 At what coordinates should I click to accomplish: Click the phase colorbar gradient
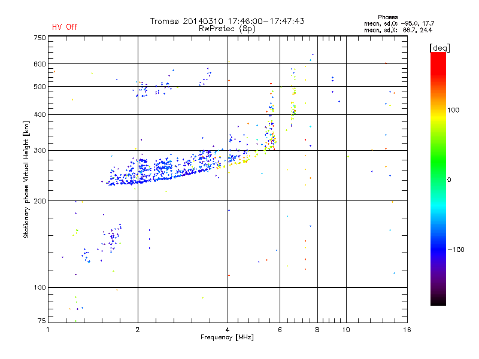[x=438, y=178]
